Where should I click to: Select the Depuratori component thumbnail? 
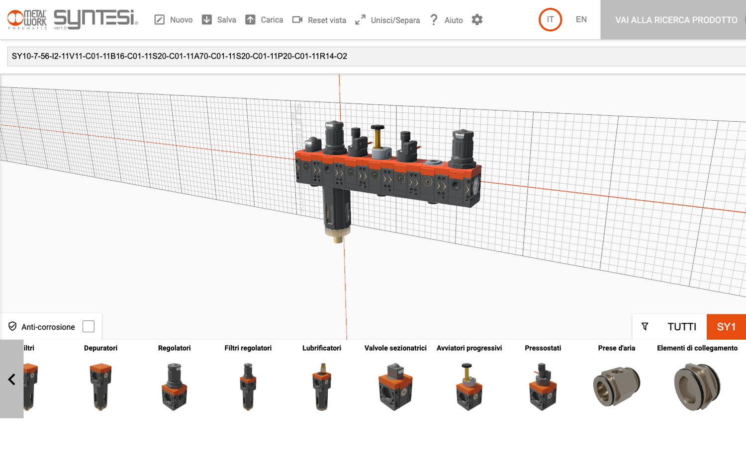[100, 386]
